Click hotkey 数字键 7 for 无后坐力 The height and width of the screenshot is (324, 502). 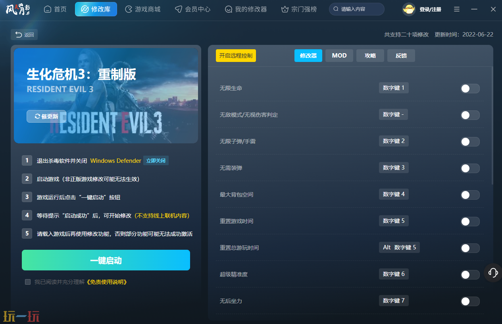(394, 301)
